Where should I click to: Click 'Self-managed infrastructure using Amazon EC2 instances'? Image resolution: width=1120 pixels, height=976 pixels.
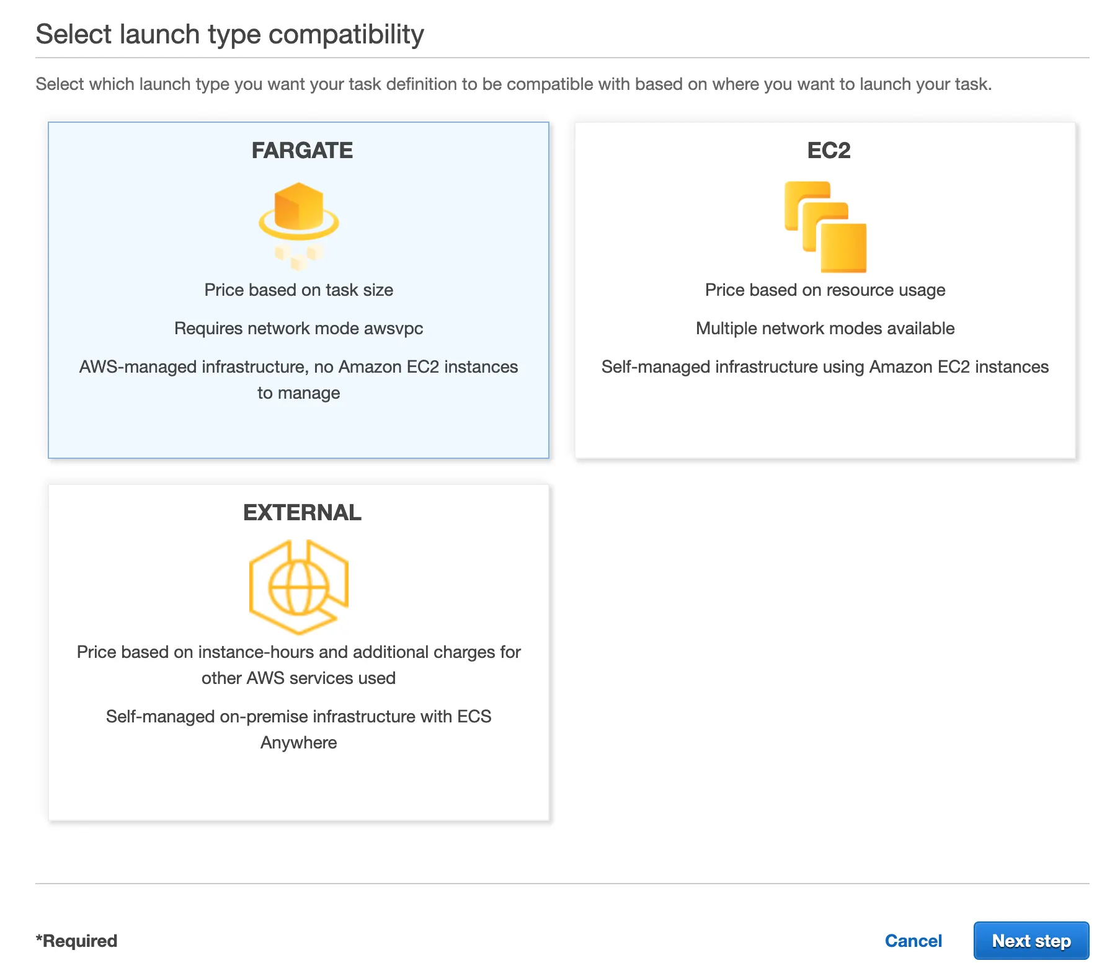tap(825, 366)
